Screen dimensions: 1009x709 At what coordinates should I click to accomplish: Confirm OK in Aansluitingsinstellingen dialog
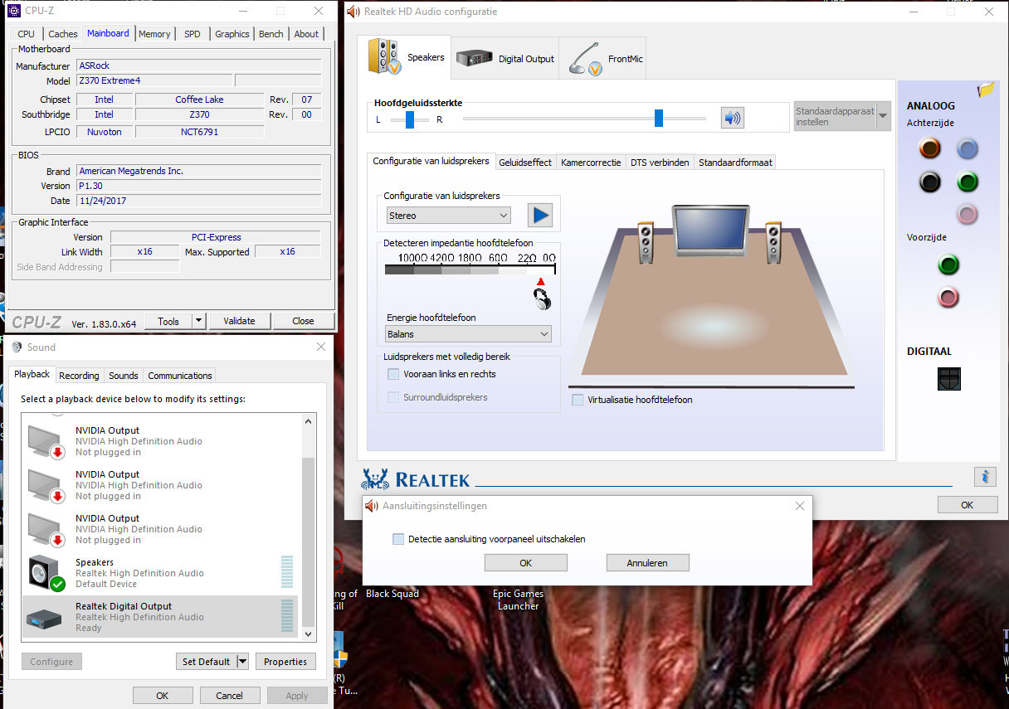tap(525, 563)
